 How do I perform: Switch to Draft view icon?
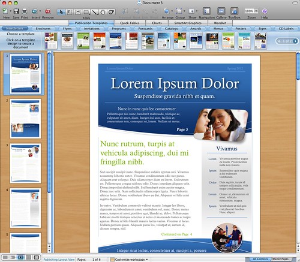click(x=5, y=257)
